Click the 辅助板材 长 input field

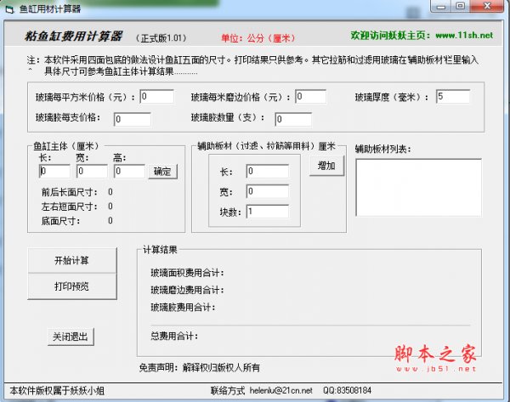[x=268, y=171]
